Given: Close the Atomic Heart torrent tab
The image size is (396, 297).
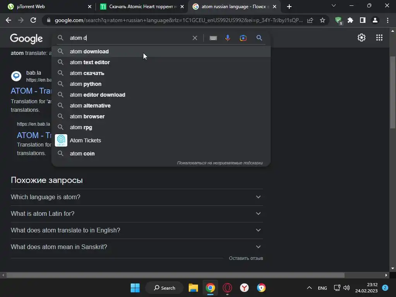Looking at the screenshot, I should click(182, 7).
